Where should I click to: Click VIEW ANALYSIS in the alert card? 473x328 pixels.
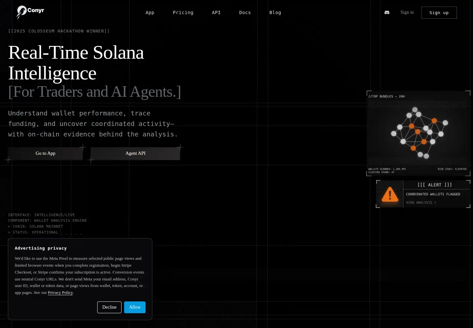coord(421,203)
